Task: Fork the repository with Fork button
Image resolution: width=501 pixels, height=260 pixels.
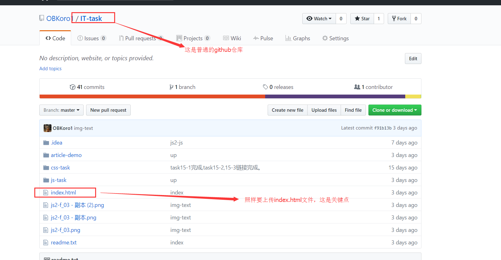Action: 399,18
